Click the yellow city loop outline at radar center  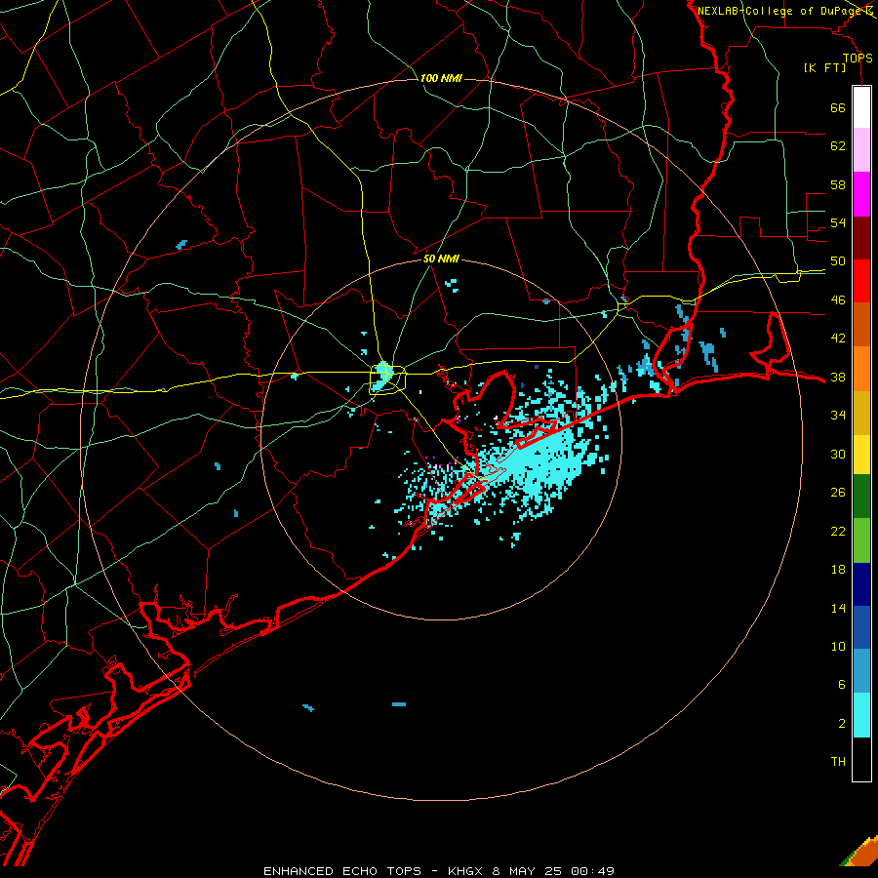click(387, 380)
